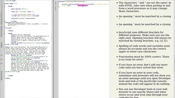The height and width of the screenshot is (98, 175).
Task: Place cursor on DOCTYPE html line
Action: (x=10, y=1)
